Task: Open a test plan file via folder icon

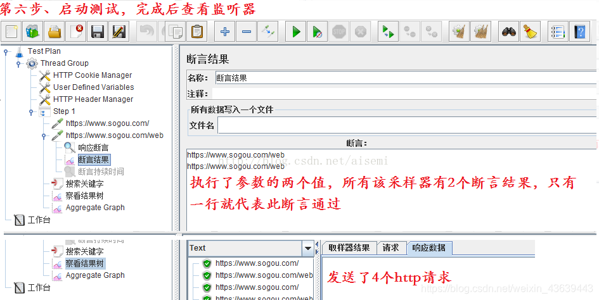Action: coord(55,32)
